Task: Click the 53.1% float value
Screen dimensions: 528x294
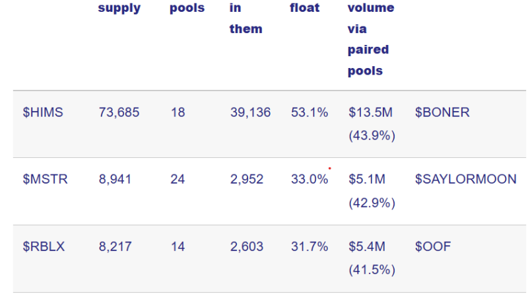Action: click(310, 112)
